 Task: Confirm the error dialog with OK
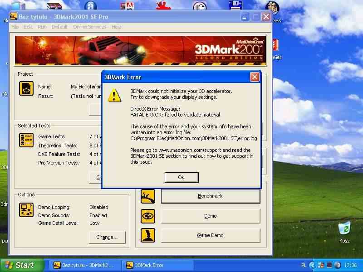pyautogui.click(x=181, y=177)
